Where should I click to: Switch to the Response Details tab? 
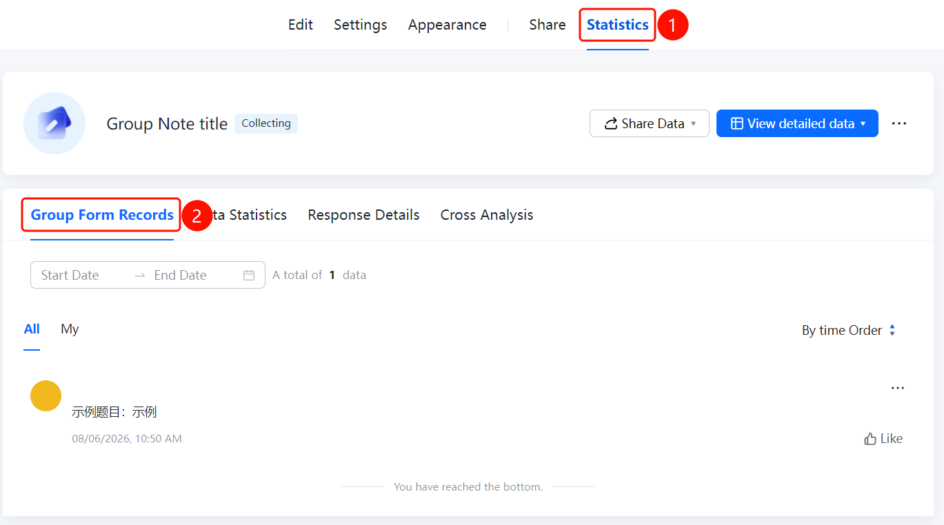[x=363, y=215]
